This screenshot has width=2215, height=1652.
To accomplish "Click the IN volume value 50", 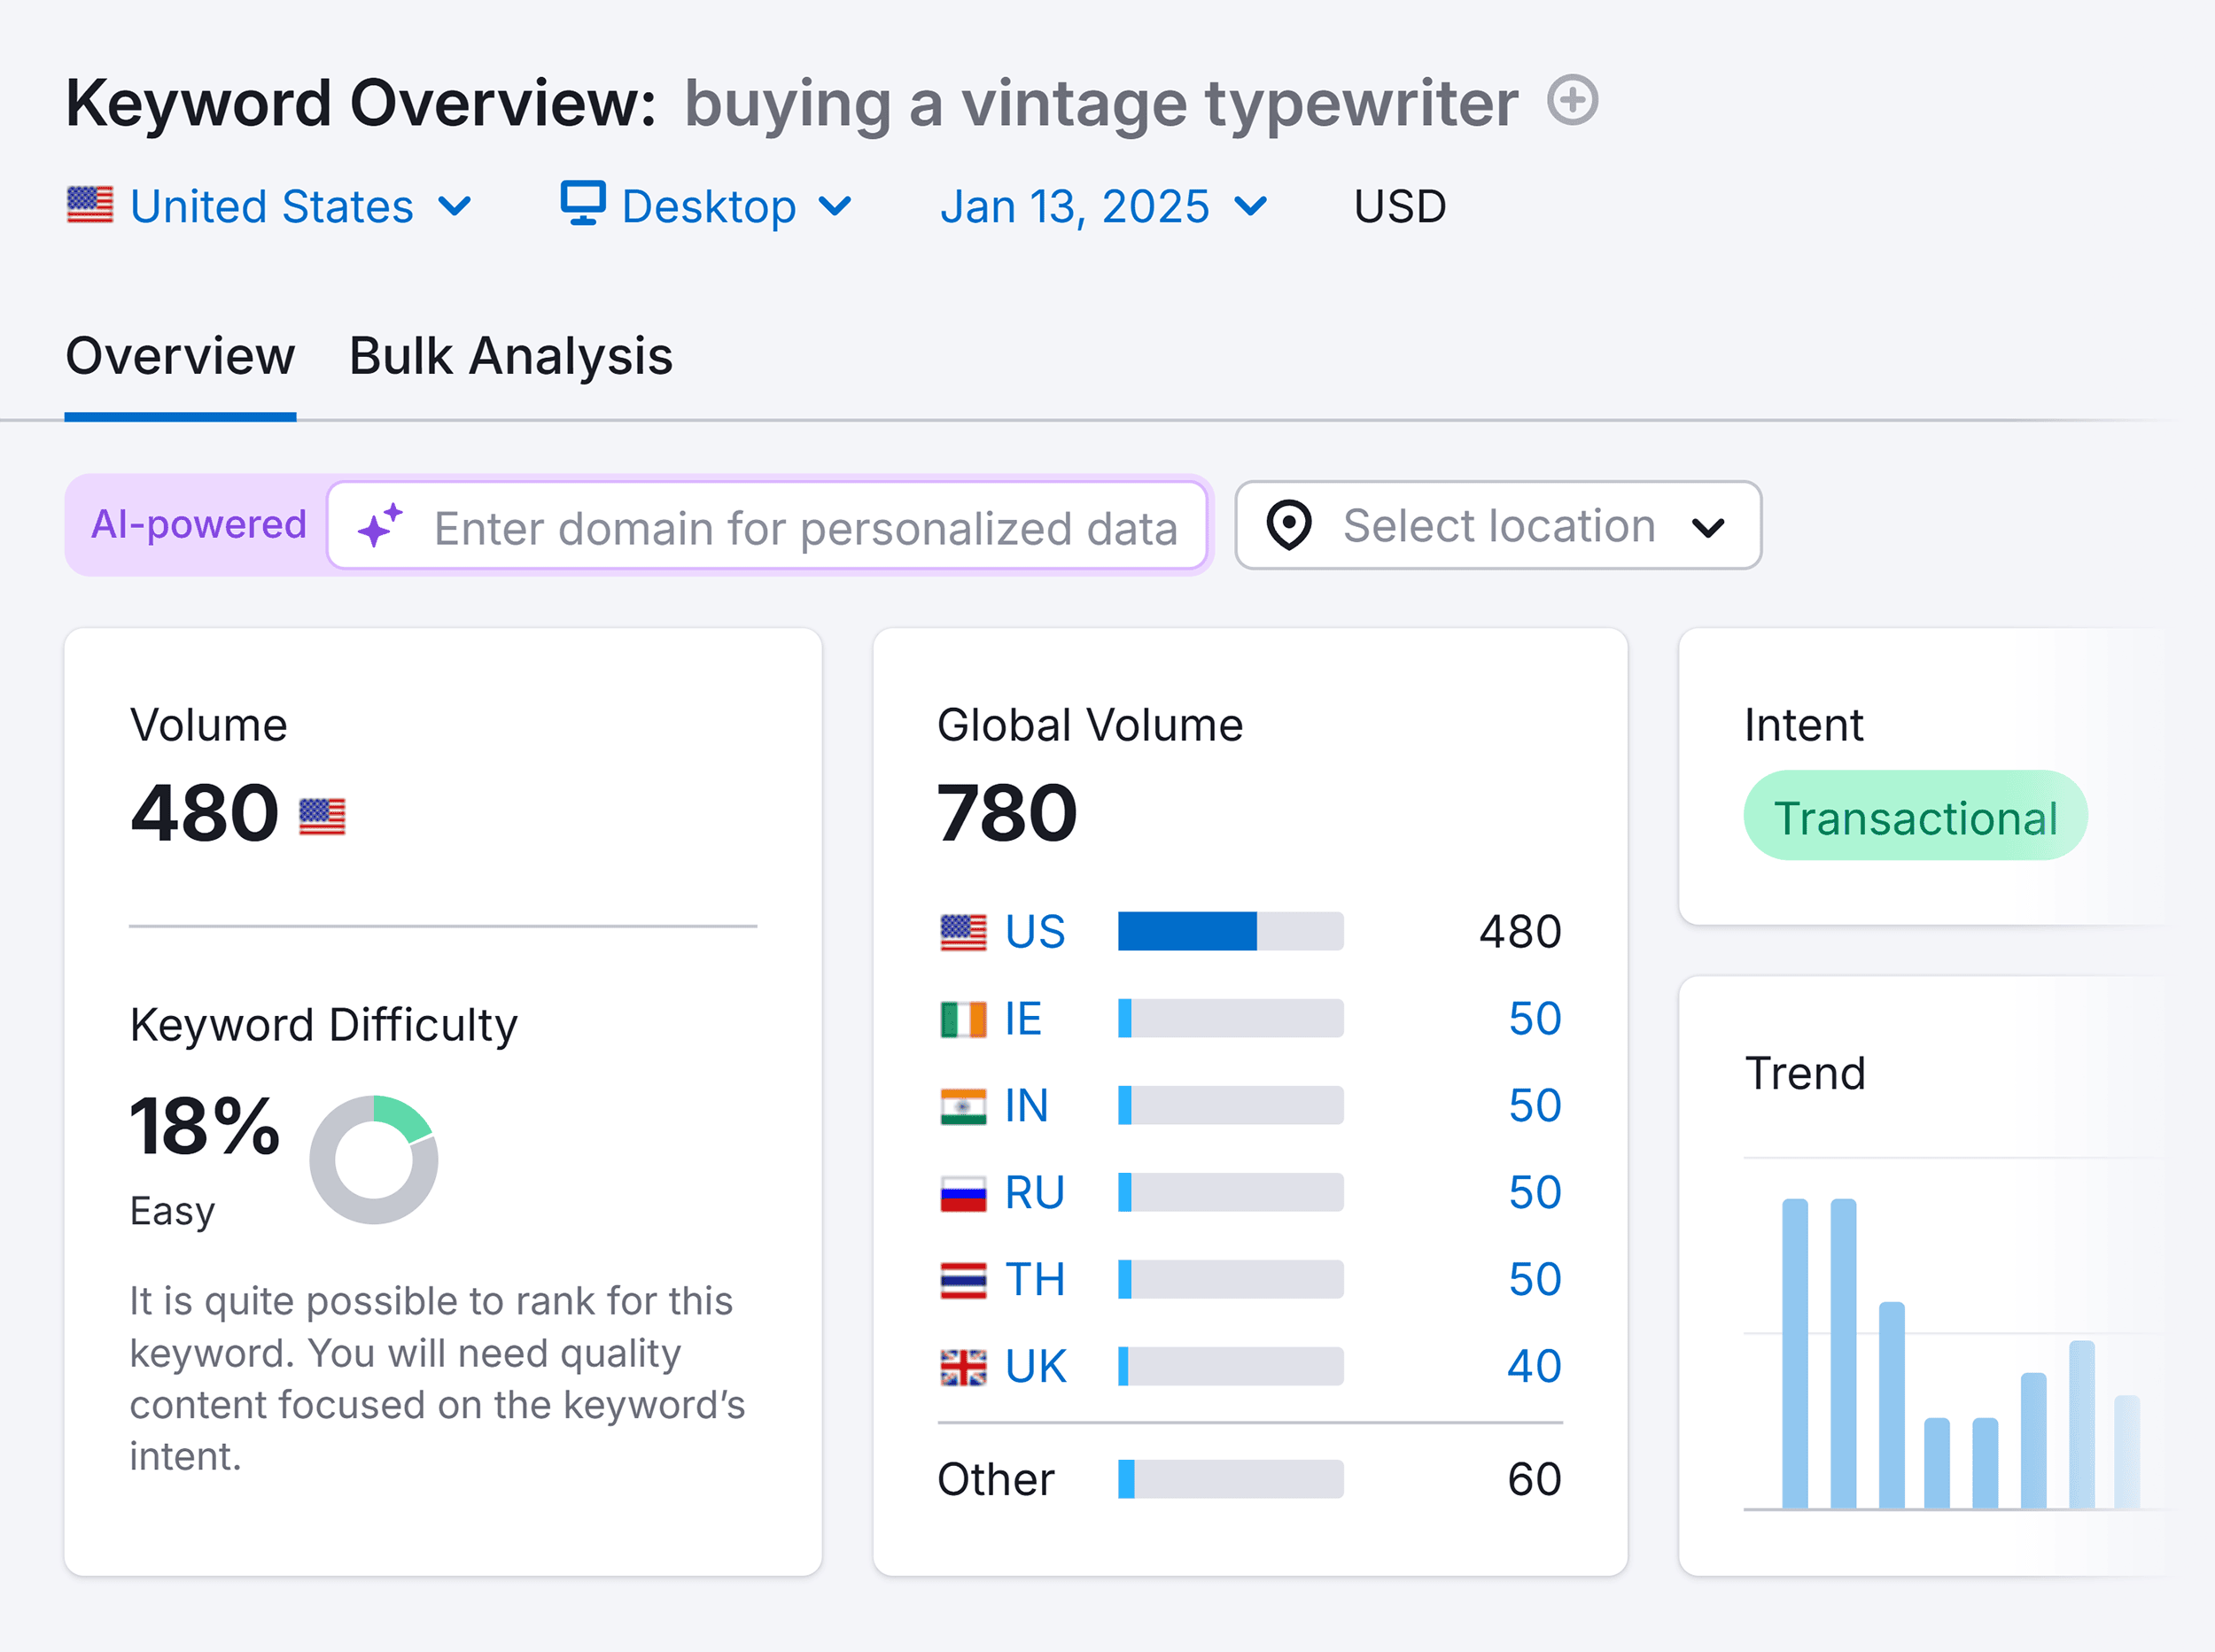I will tap(1535, 1106).
